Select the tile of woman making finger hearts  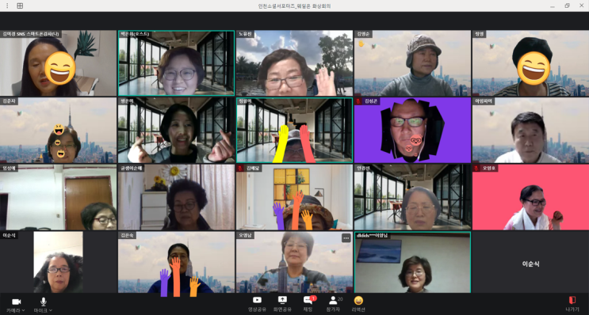[176, 130]
